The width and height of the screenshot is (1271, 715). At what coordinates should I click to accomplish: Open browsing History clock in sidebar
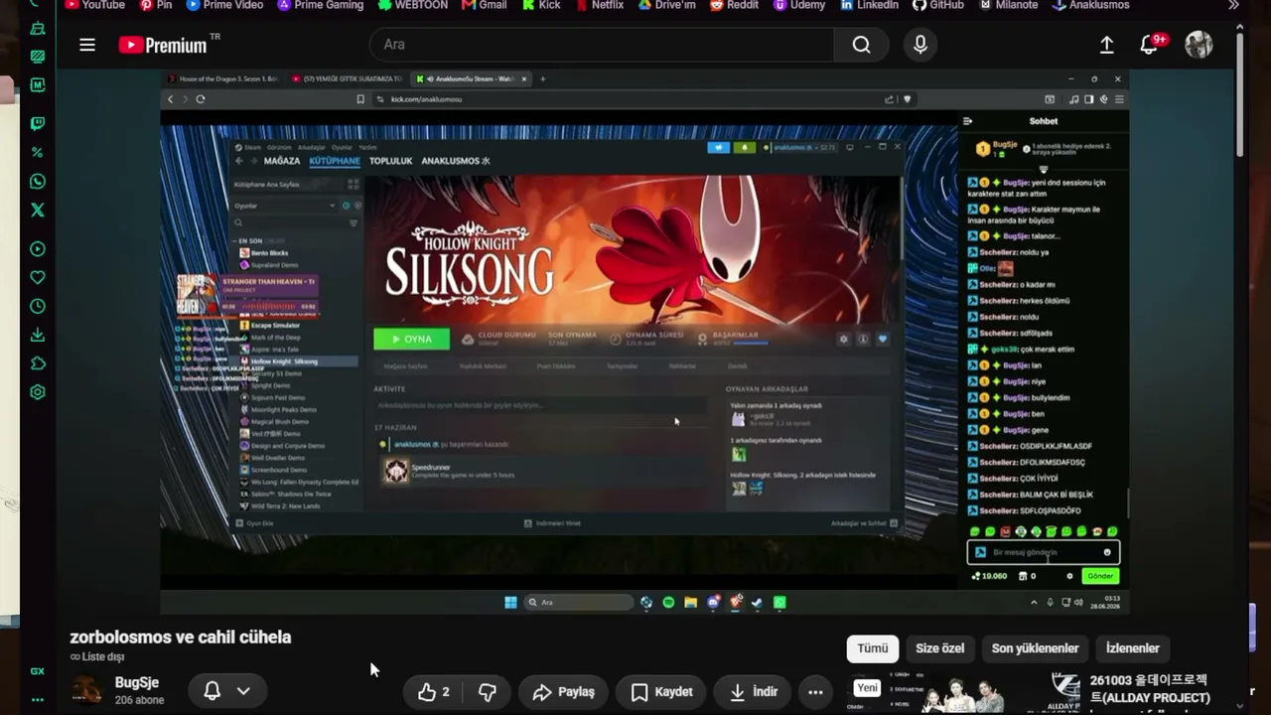pyautogui.click(x=38, y=307)
